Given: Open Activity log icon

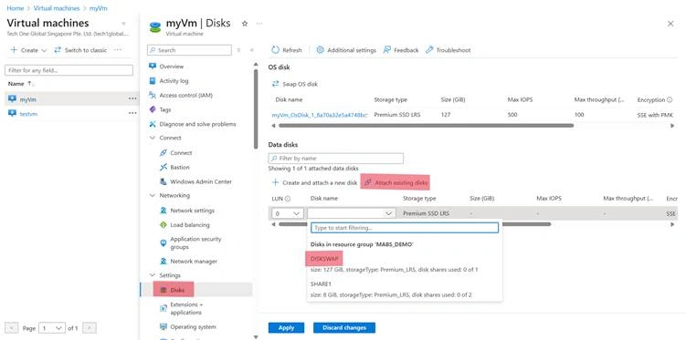Looking at the screenshot, I should pyautogui.click(x=153, y=81).
